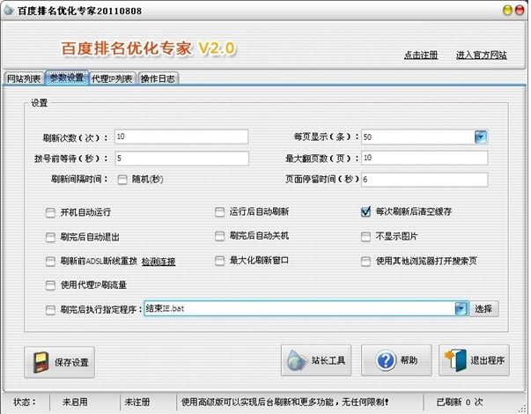Click the resize grip at window corner
This screenshot has width=531, height=414.
pos(522,408)
